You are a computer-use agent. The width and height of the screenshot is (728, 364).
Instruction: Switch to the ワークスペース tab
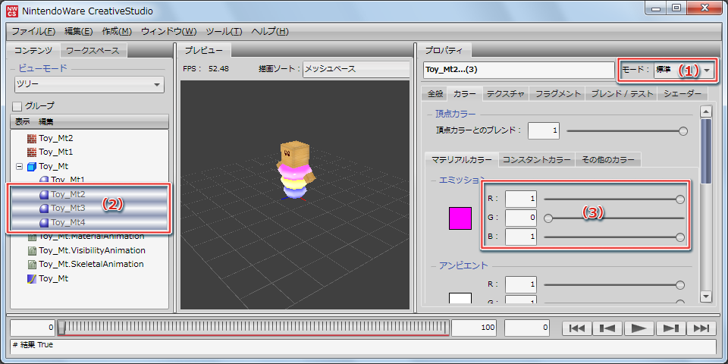click(x=93, y=51)
